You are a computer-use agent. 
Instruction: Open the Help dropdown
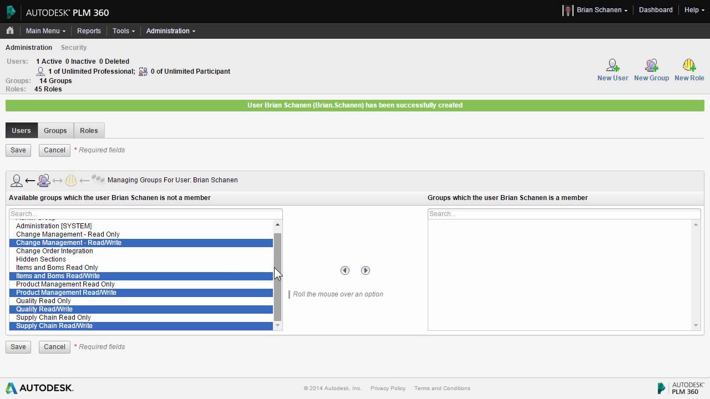coord(694,10)
